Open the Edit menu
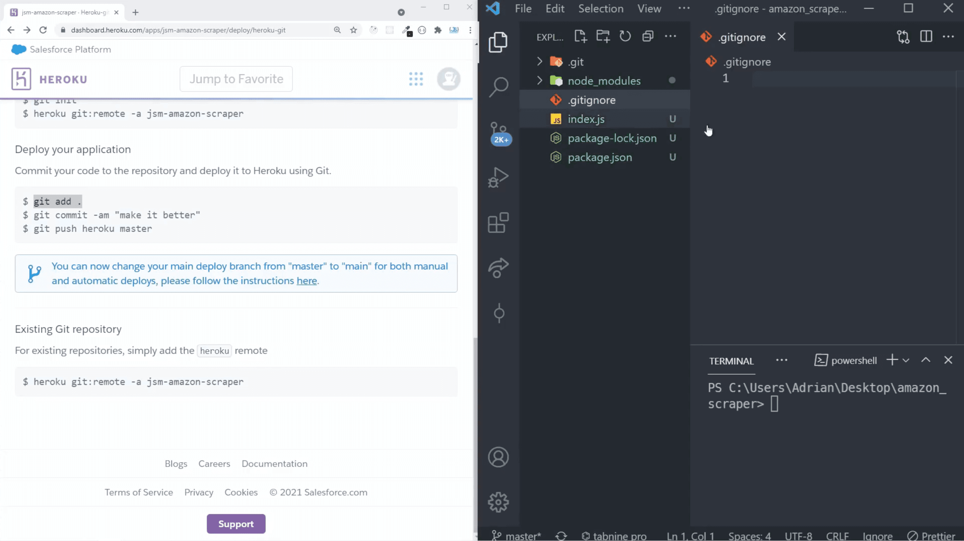Screen dimensions: 964x541 [x=555, y=8]
